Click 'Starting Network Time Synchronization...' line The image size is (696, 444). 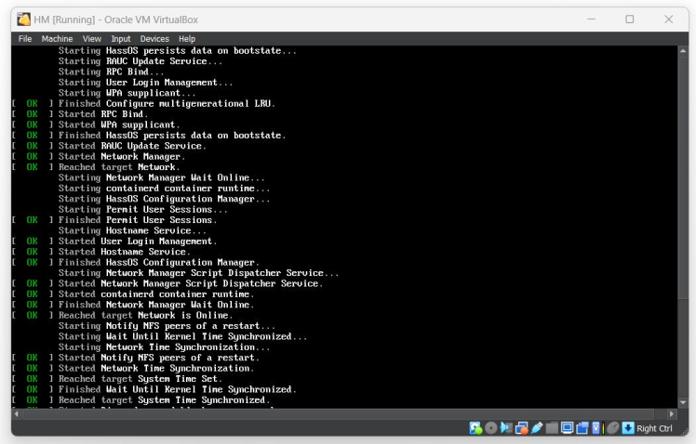165,347
